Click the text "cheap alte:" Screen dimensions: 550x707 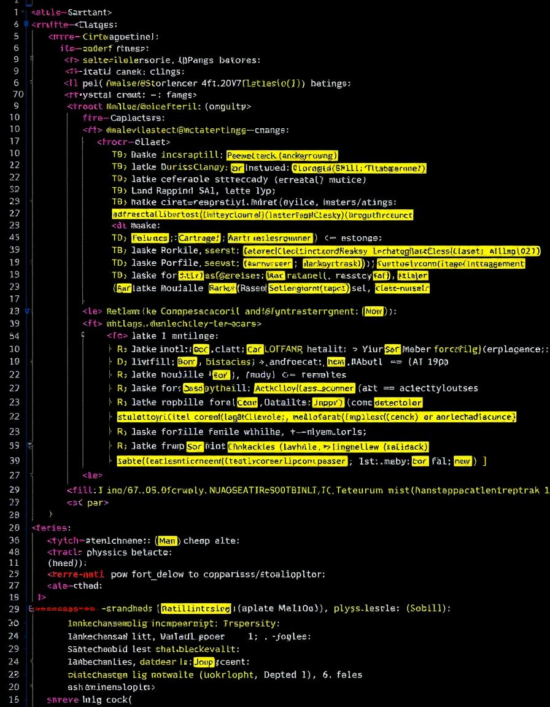click(x=211, y=540)
